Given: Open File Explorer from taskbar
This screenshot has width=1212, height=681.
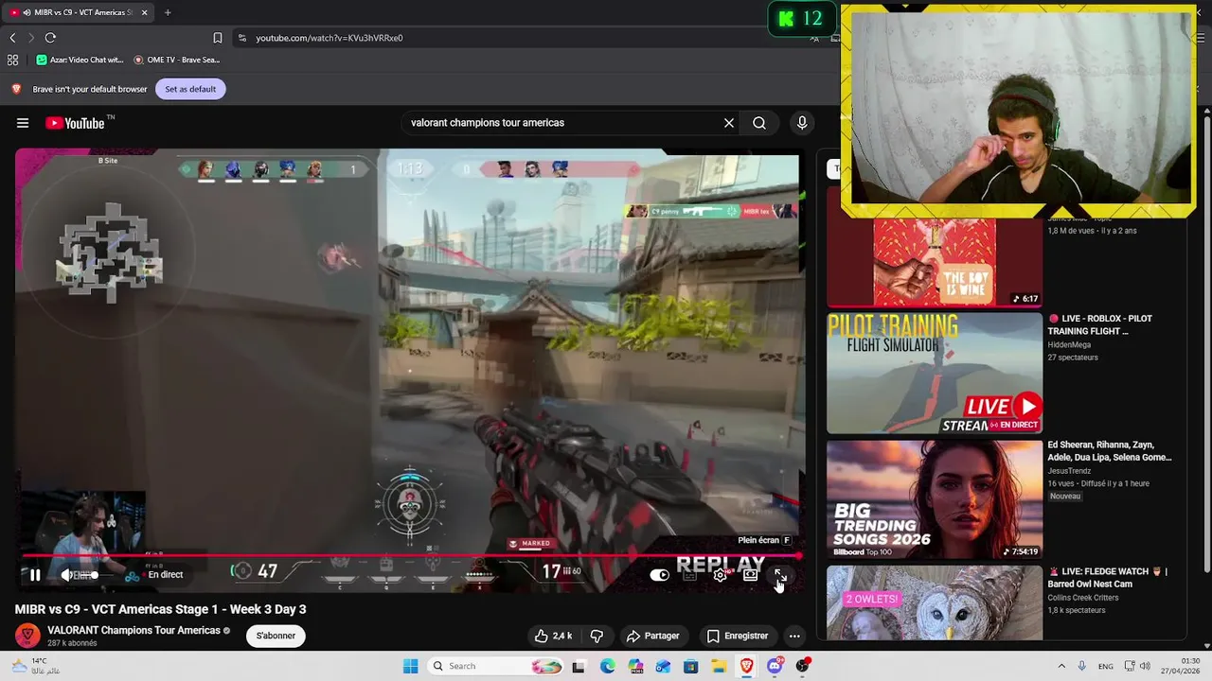Looking at the screenshot, I should [719, 666].
